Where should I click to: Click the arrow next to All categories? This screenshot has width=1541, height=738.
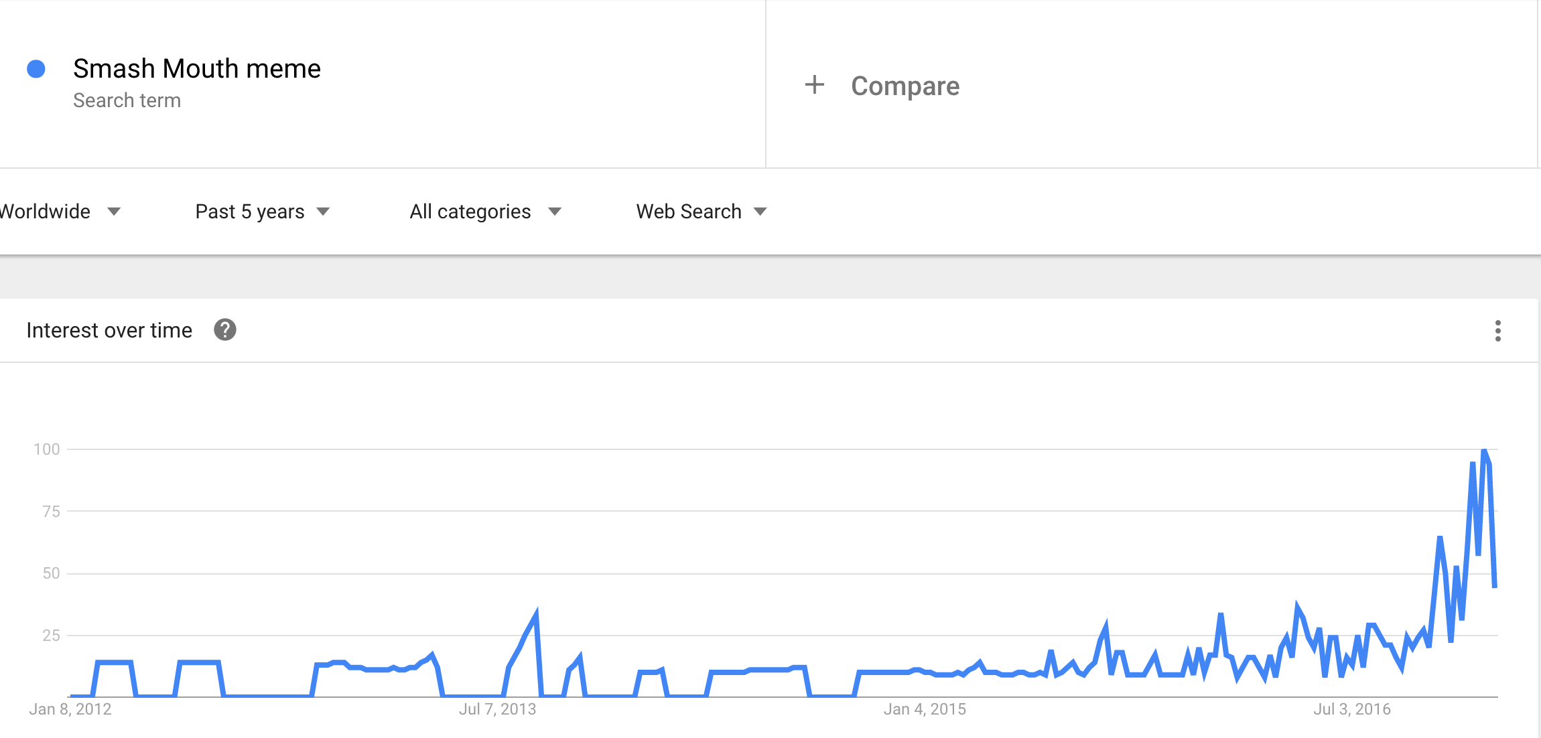coord(554,212)
